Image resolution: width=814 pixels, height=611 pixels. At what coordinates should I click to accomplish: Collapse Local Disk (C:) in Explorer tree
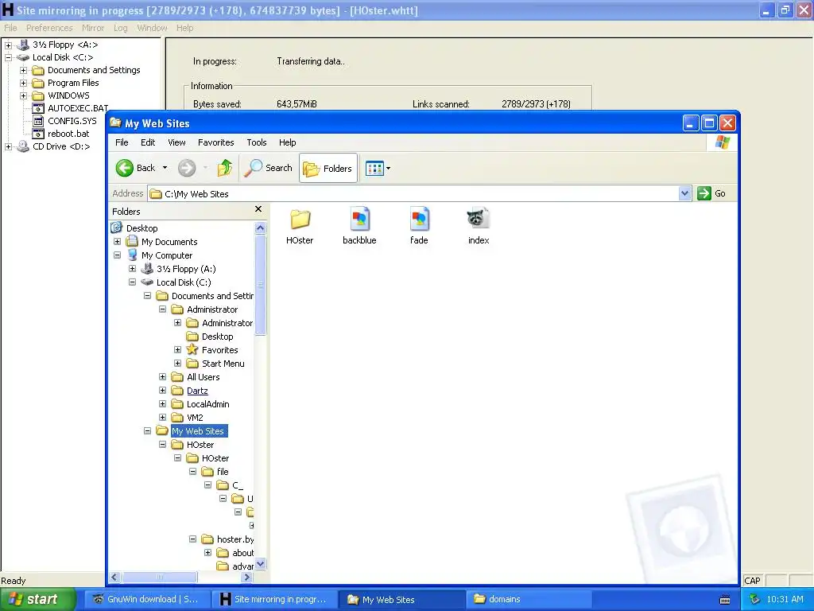click(x=133, y=282)
